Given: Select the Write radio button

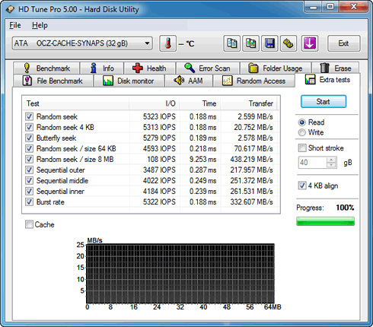Looking at the screenshot, I should [302, 132].
